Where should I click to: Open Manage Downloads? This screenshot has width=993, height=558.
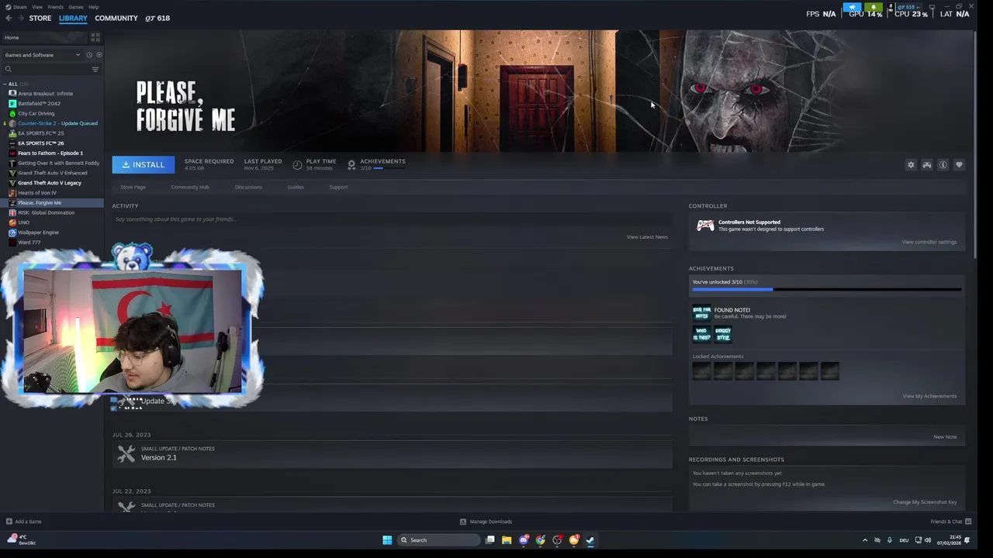coord(486,522)
